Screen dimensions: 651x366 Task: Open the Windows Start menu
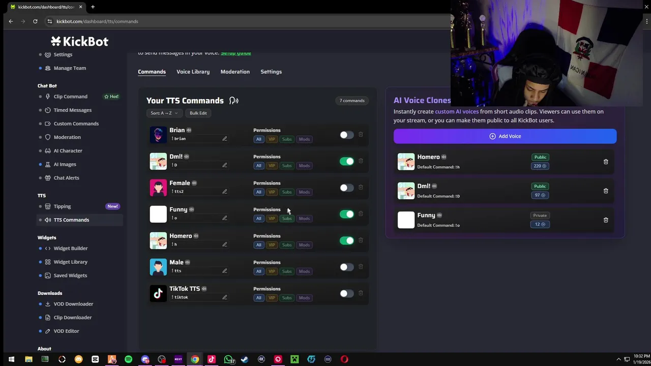[x=11, y=359]
